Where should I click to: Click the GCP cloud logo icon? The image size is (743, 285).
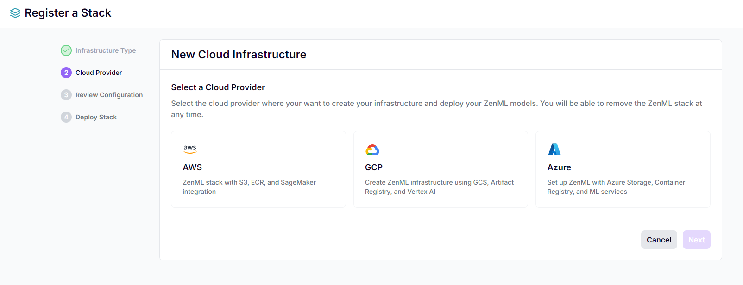(372, 149)
